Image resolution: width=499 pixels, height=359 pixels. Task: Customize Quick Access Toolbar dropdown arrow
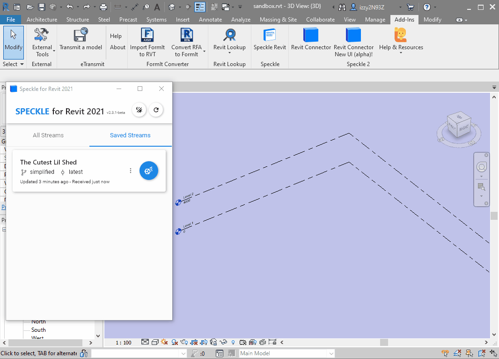(x=240, y=7)
